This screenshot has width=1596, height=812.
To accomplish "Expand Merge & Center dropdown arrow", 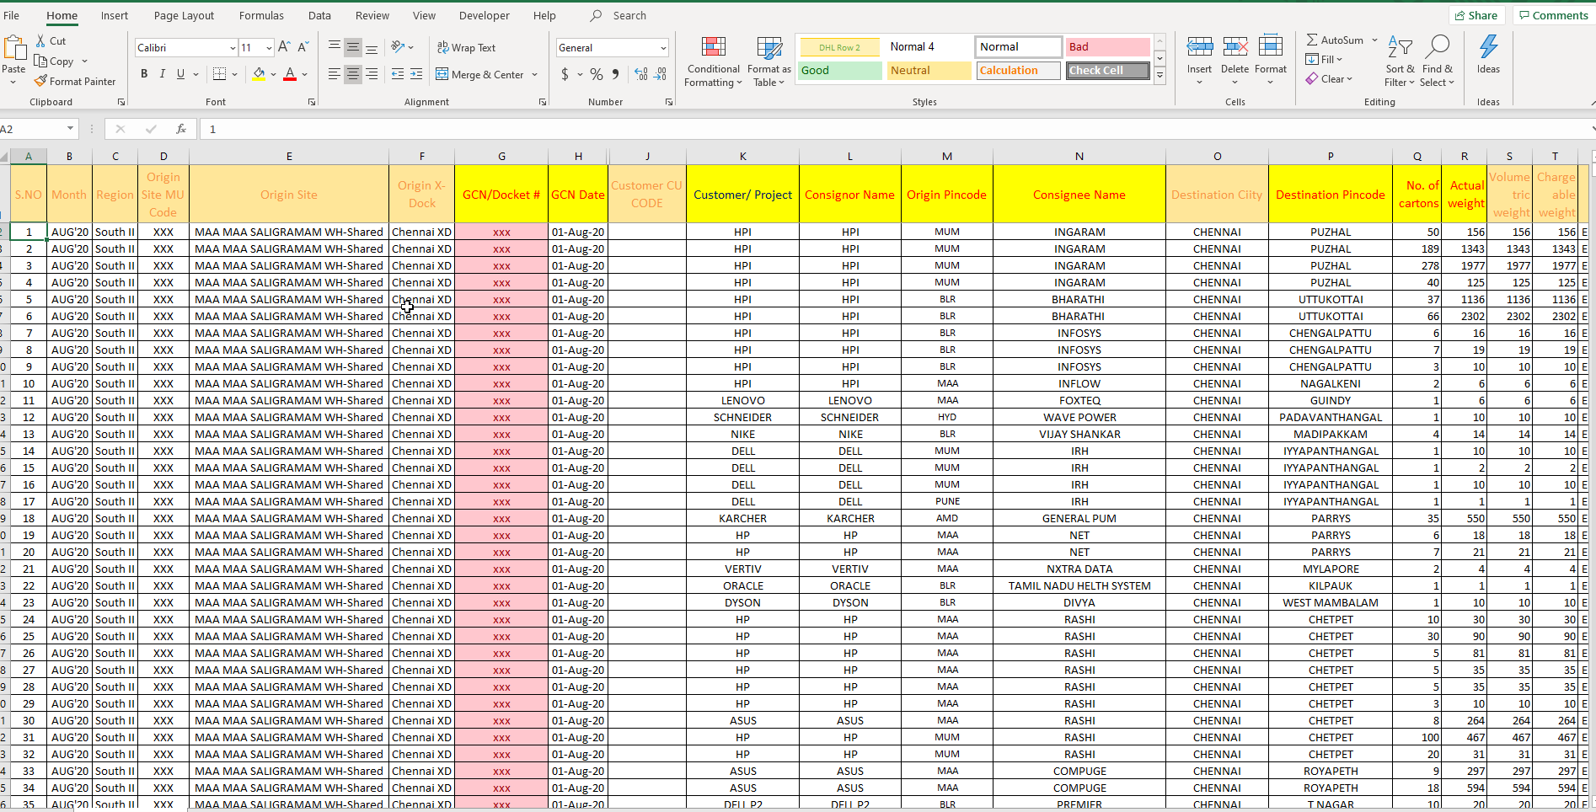I will coord(535,74).
